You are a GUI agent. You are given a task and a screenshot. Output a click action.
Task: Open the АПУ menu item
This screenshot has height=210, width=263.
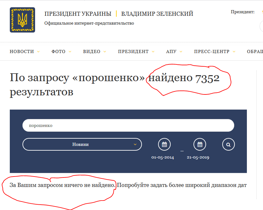pos(171,51)
